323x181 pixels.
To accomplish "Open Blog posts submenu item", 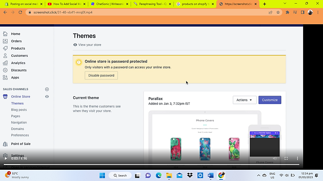I will 19,110.
